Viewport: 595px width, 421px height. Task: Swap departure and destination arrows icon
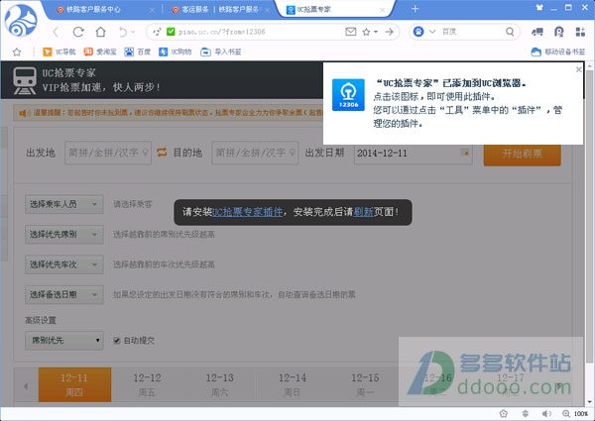(x=162, y=153)
